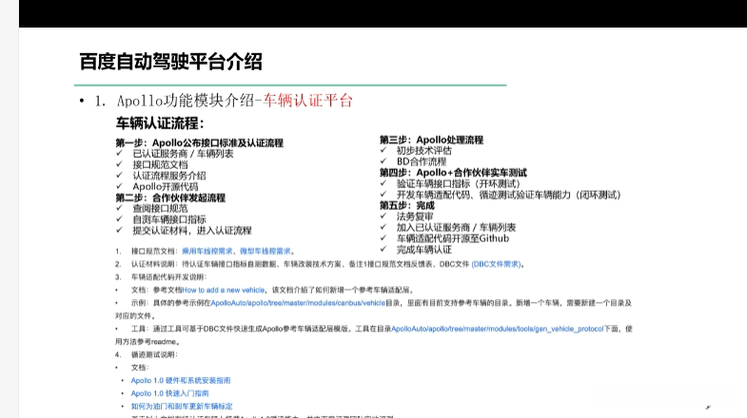747x418 pixels.
Task: Click the item BD合作流程
Action: 422,161
